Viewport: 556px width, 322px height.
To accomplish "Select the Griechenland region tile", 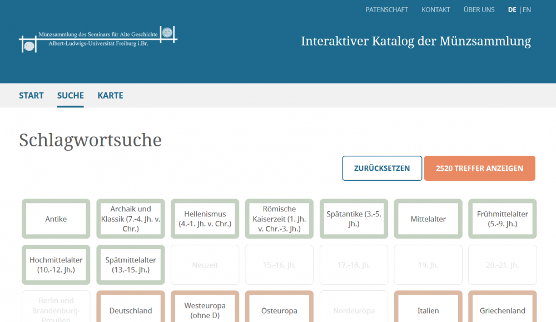I will [x=502, y=310].
